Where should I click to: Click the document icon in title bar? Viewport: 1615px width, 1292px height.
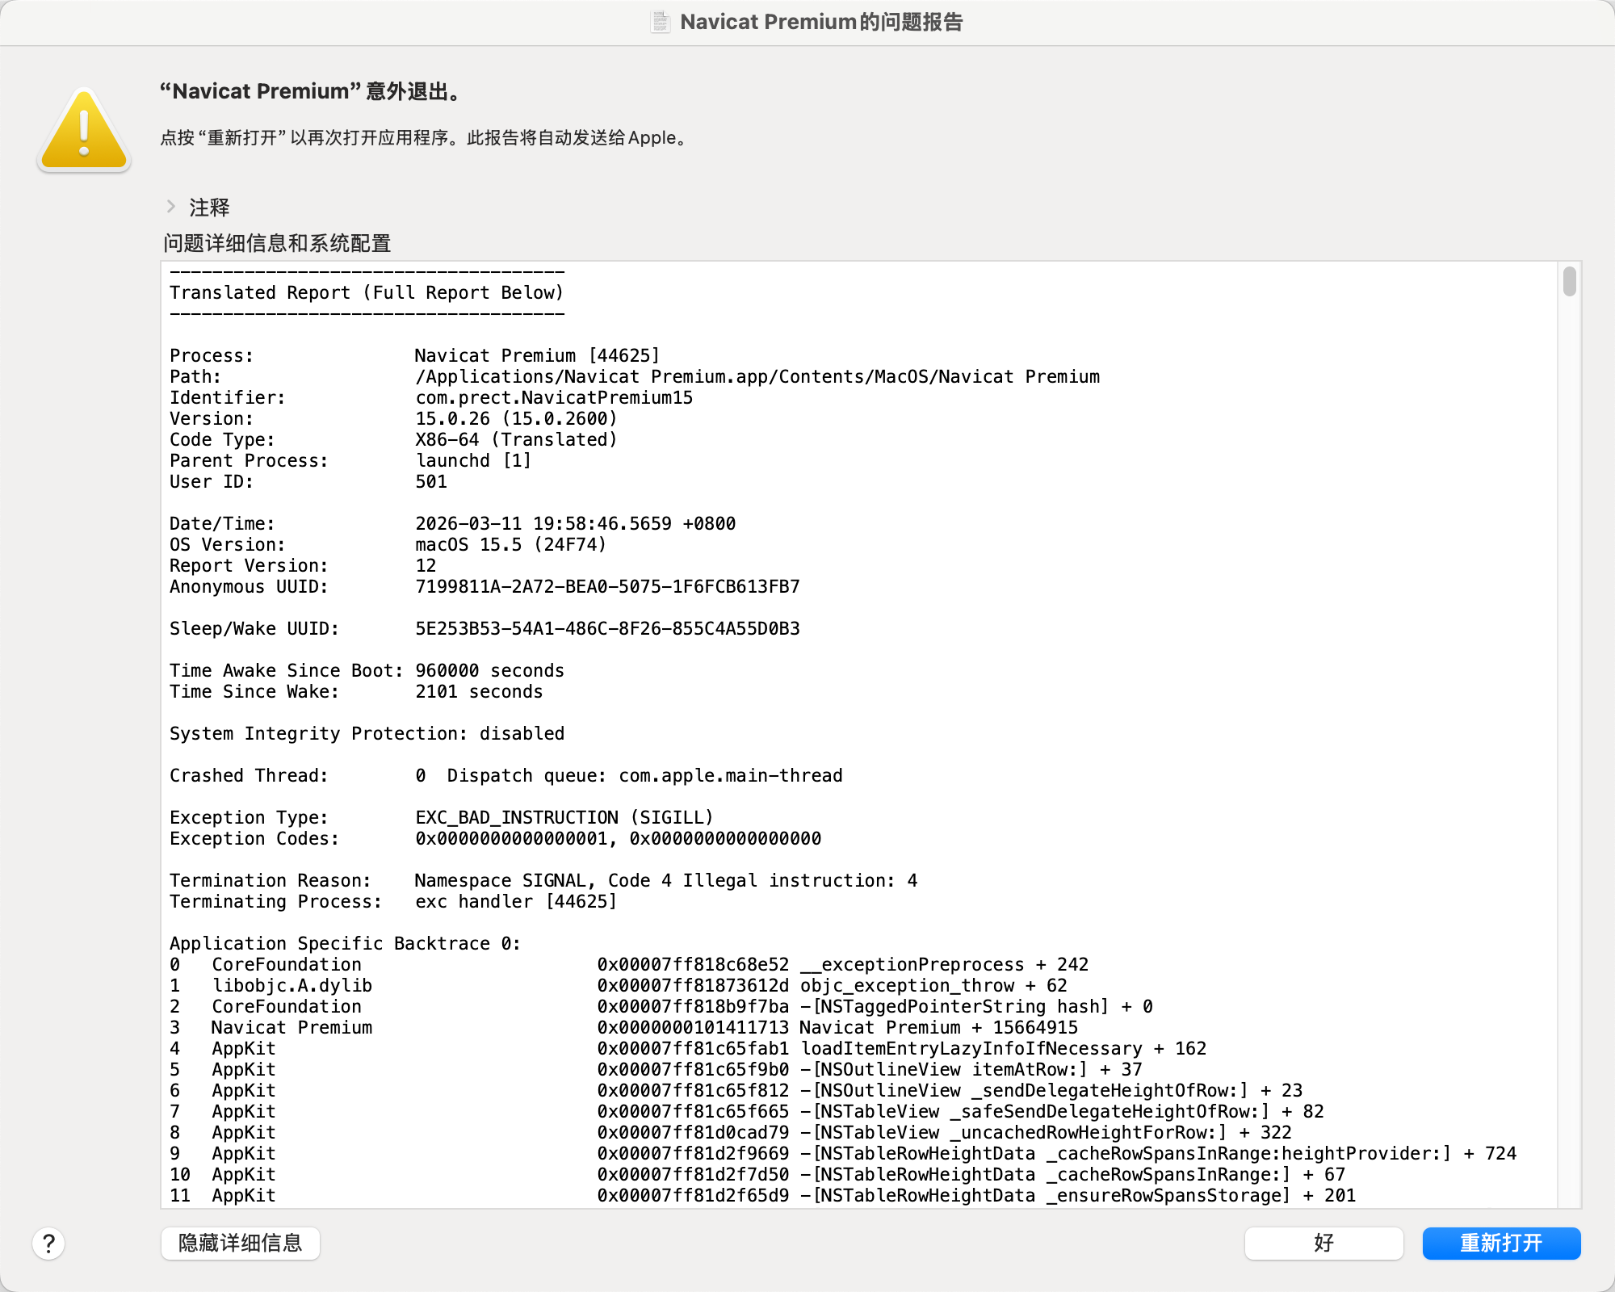pyautogui.click(x=660, y=22)
